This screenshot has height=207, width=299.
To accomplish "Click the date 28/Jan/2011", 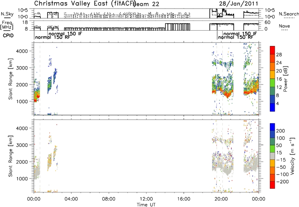I will pos(238,4).
